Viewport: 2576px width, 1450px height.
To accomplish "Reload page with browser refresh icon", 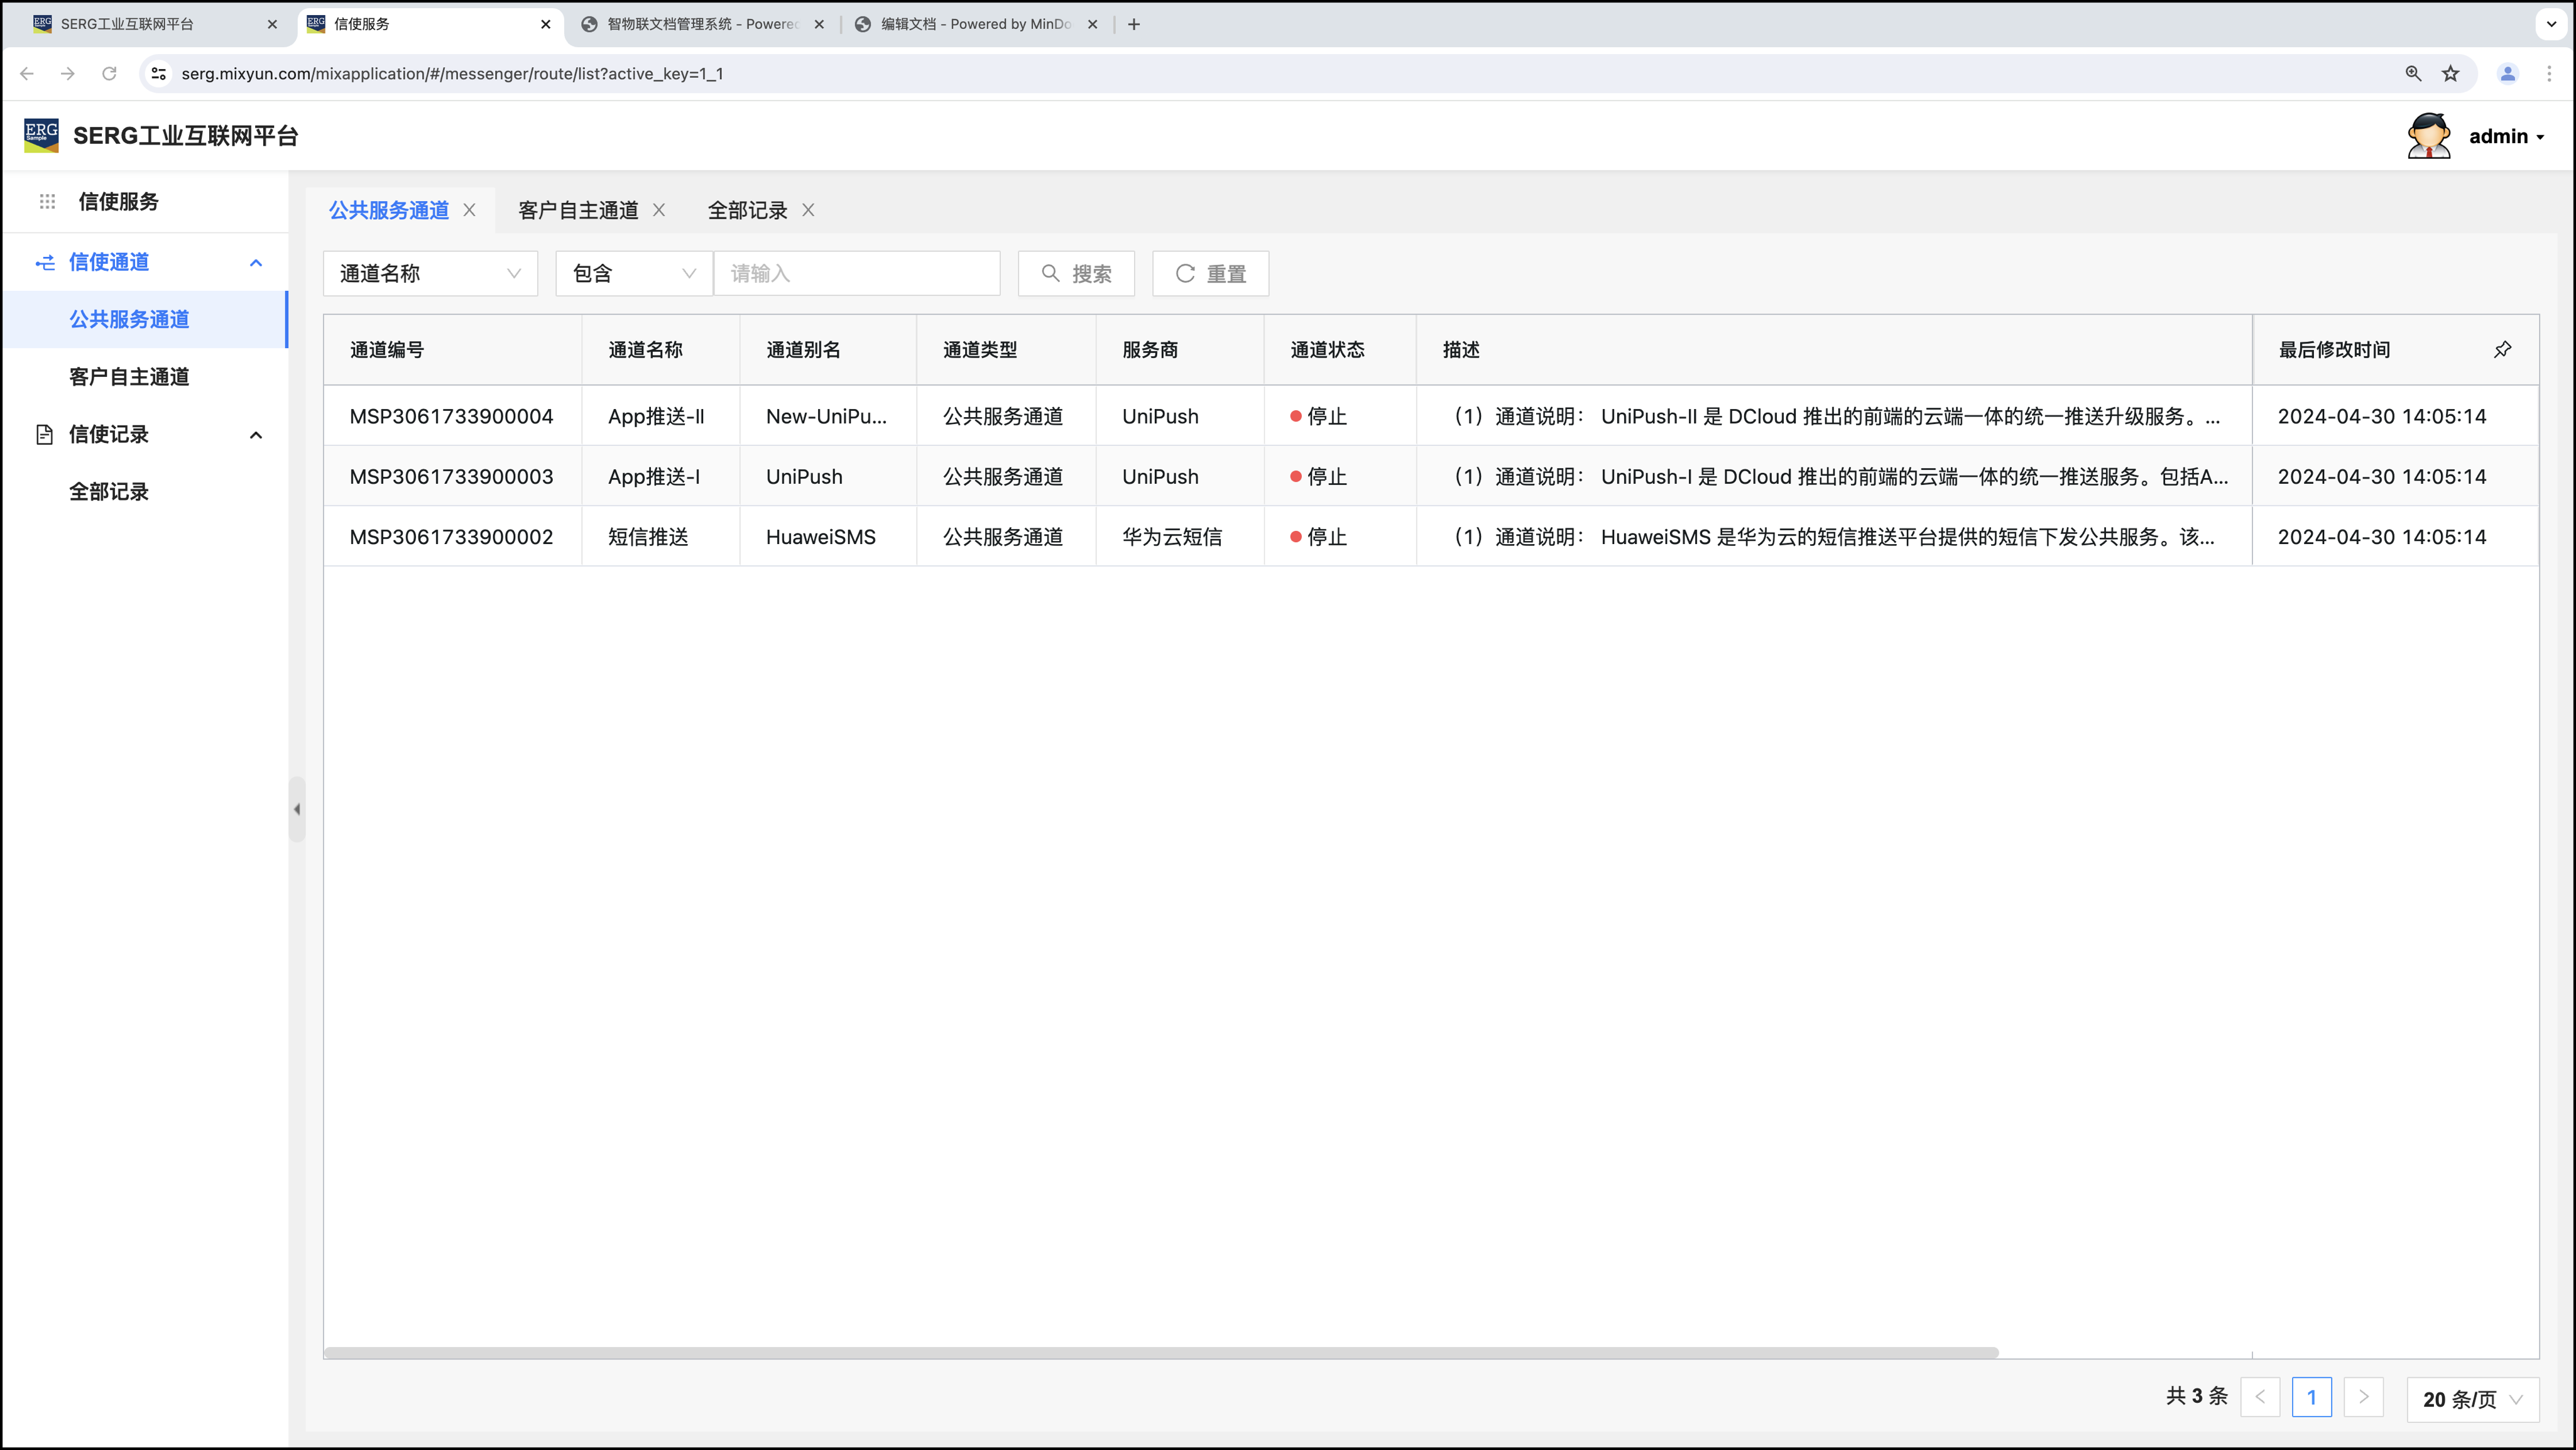I will coord(109,73).
